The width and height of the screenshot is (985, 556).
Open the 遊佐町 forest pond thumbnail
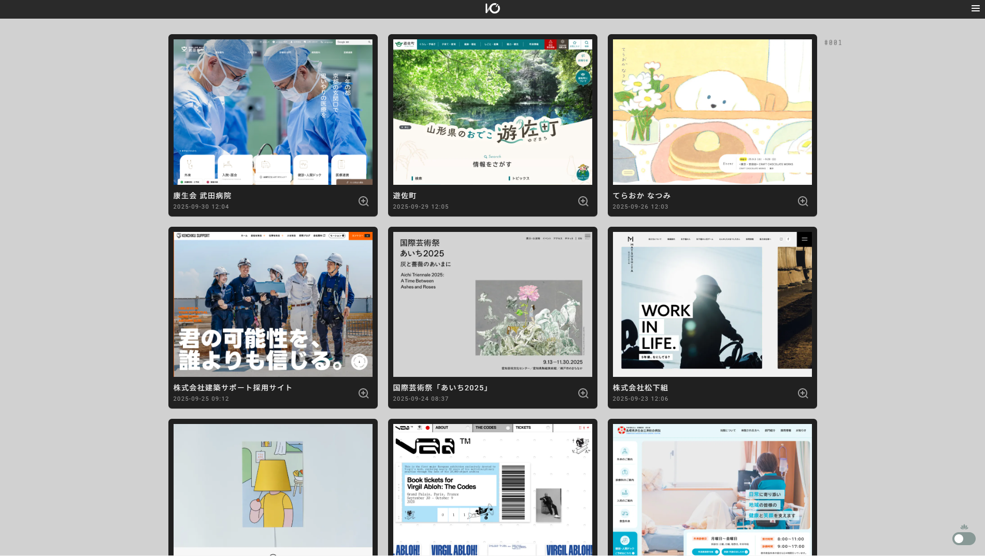click(x=493, y=112)
